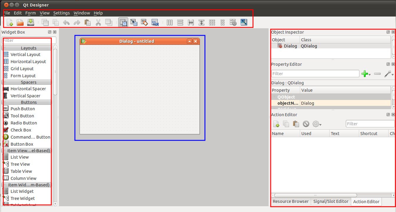Select the Dialog object in Object Inspector

(x=290, y=46)
